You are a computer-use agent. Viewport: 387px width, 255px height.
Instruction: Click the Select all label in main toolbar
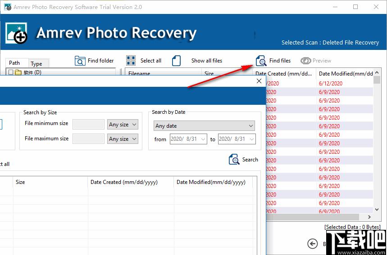(151, 61)
